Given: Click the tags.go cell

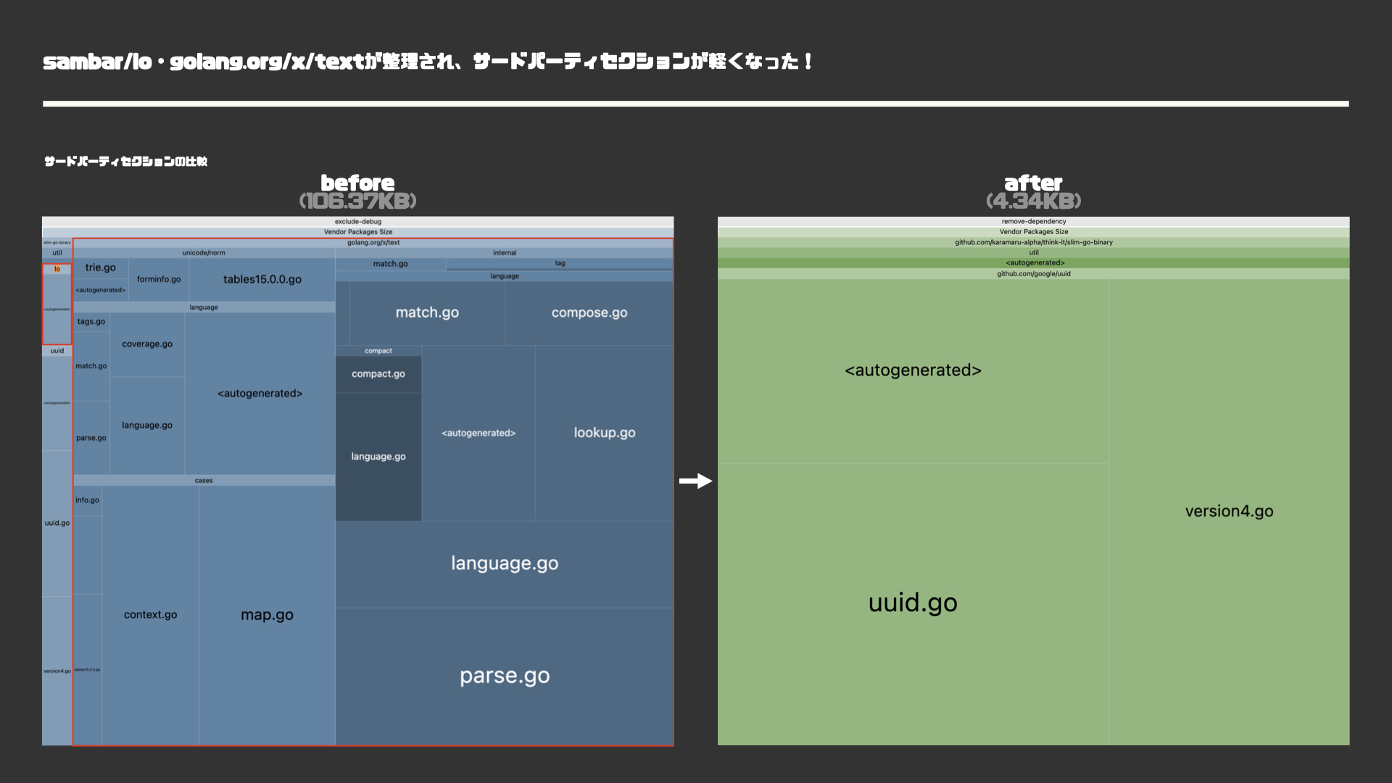Looking at the screenshot, I should pos(91,321).
